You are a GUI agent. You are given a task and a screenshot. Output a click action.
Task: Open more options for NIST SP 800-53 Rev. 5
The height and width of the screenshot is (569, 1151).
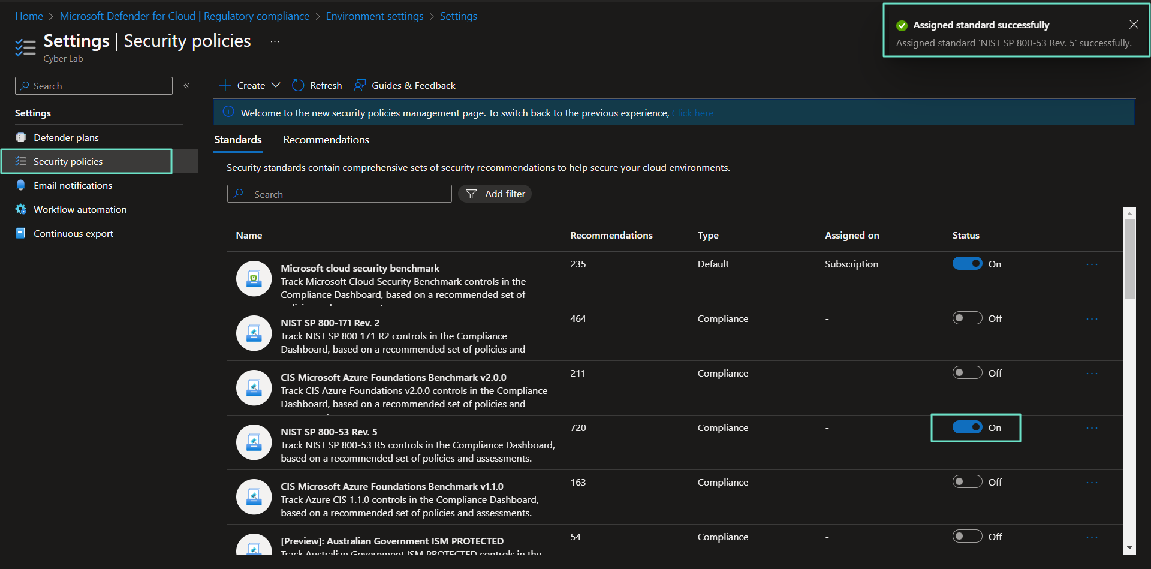(1092, 428)
